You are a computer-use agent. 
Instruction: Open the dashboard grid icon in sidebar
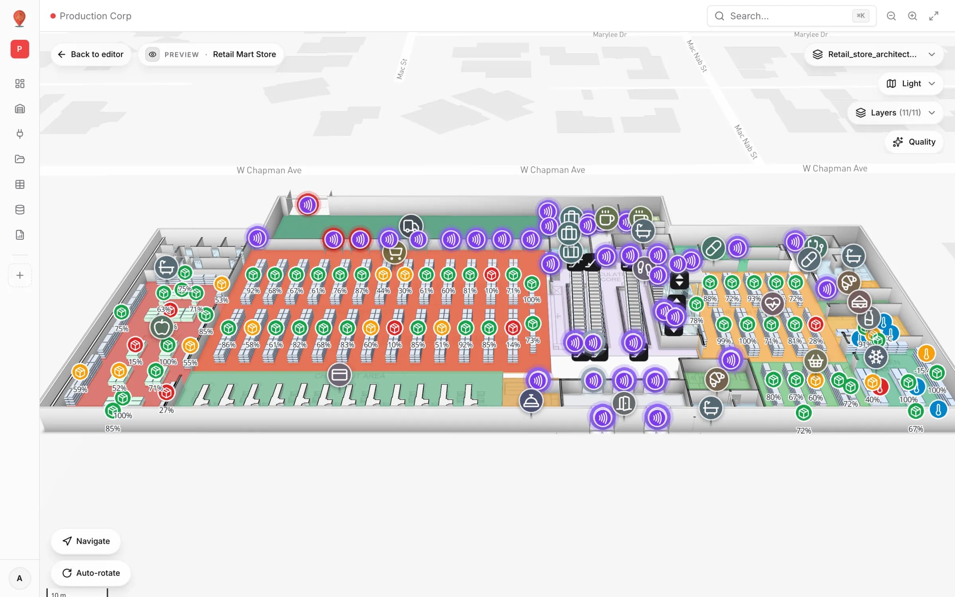pos(19,84)
